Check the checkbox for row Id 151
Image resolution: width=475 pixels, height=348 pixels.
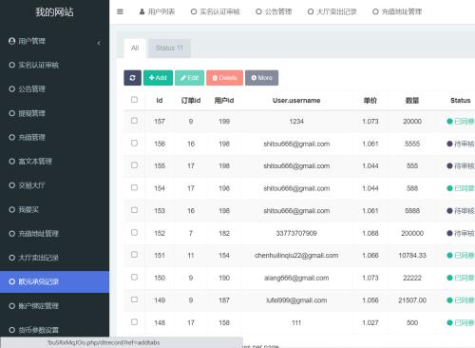coord(134,255)
